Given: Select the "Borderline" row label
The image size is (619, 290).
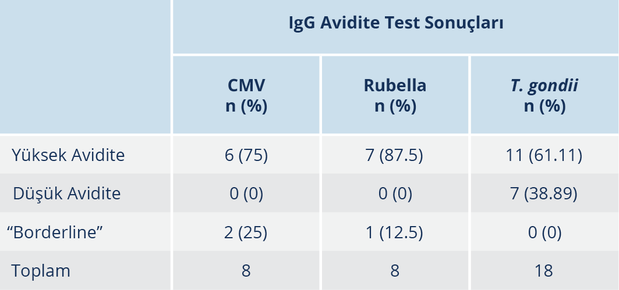Looking at the screenshot, I should pos(55,232).
